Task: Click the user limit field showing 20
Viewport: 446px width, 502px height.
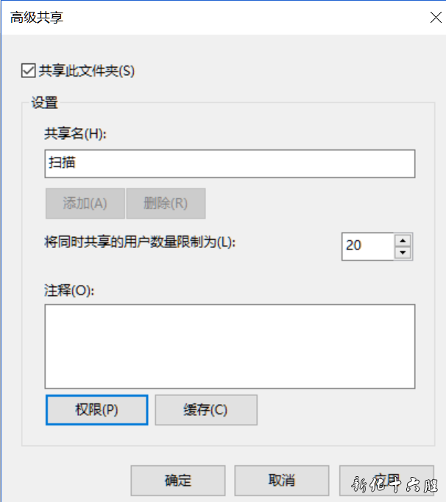Action: coord(367,246)
